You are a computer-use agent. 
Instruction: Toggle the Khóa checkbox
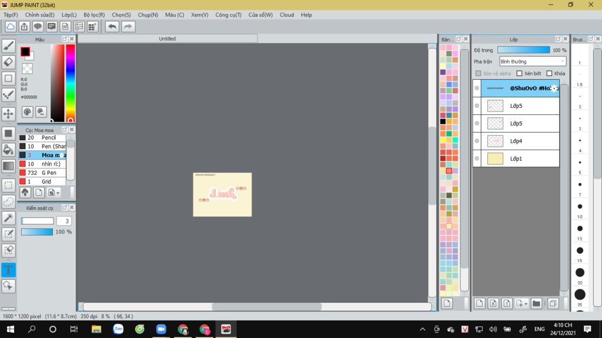pos(550,73)
